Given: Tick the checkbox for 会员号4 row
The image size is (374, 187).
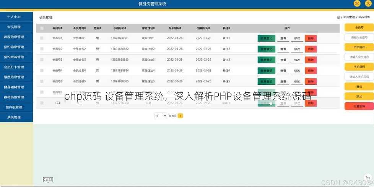Looking at the screenshot, I should (x=42, y=71).
